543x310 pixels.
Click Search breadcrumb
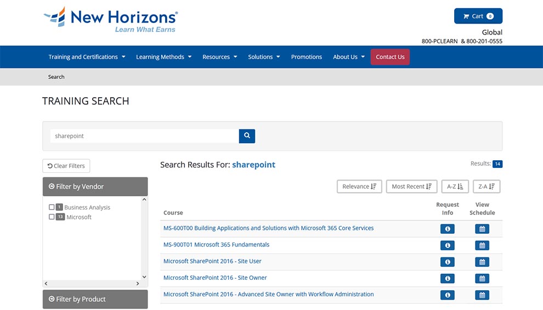(x=56, y=77)
